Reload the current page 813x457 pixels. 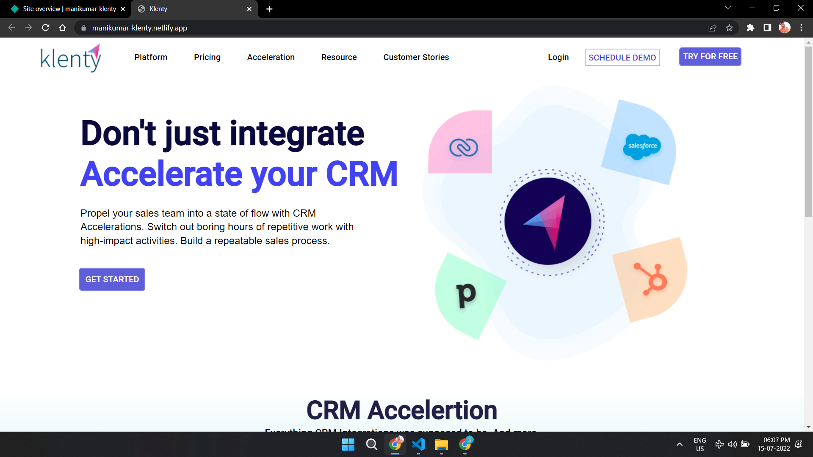coord(46,28)
